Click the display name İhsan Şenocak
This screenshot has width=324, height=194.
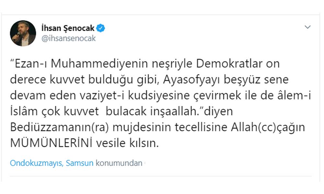click(x=68, y=28)
